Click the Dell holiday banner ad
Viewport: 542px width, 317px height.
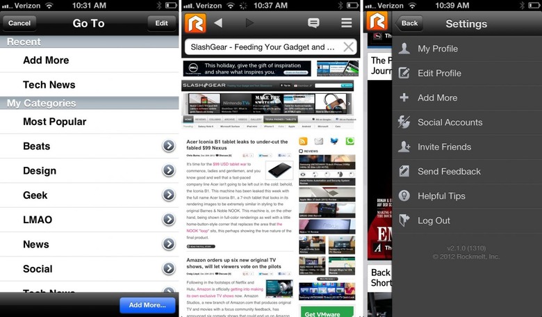click(247, 68)
